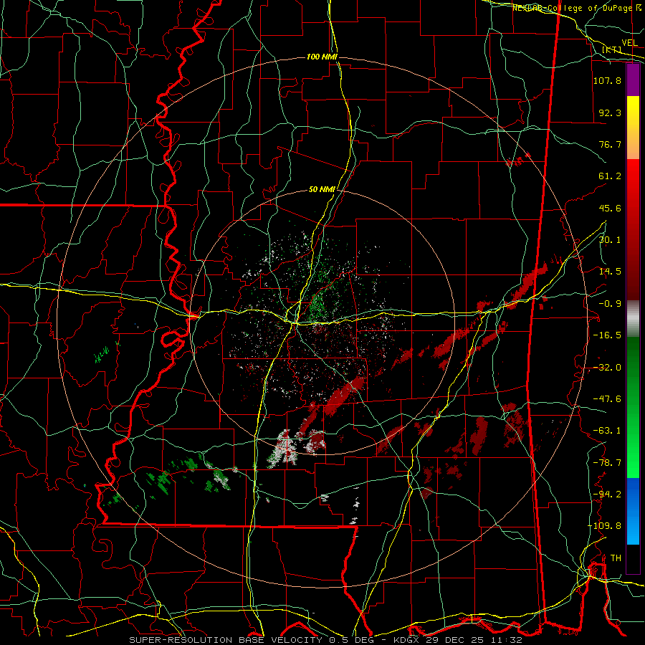Click the 11:32 timestamp
Screen dimensions: 645x645
pos(507,640)
